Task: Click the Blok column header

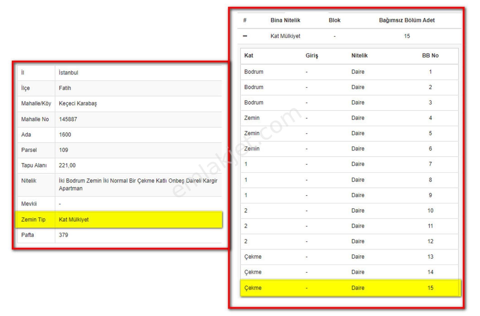Action: point(334,20)
